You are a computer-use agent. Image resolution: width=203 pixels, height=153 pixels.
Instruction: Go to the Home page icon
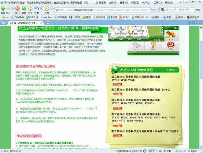click(30, 8)
